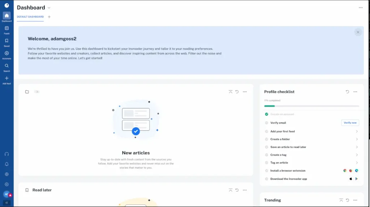The width and height of the screenshot is (370, 207).
Task: Click the Create a folder label
Action: [x=280, y=139]
